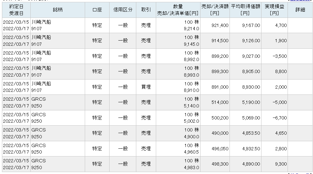Select the 2,800 realized profit cell
The image size is (313, 174).
pyautogui.click(x=275, y=149)
